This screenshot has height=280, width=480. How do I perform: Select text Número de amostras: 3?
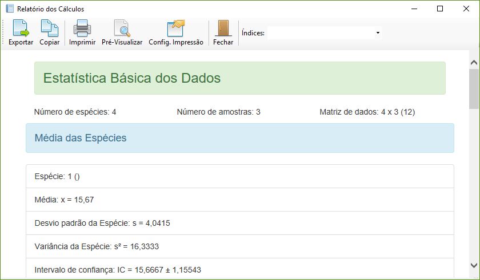click(x=218, y=112)
